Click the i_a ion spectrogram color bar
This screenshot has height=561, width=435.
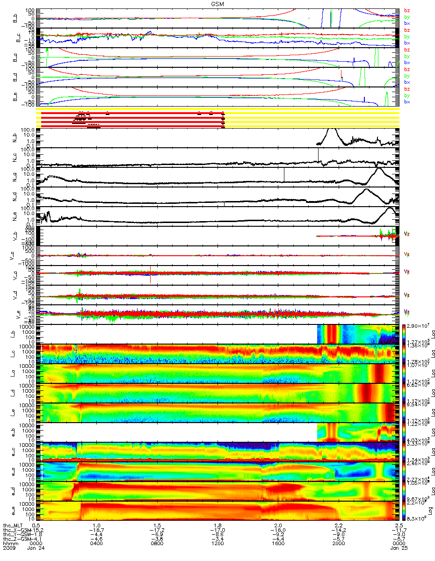click(x=405, y=374)
